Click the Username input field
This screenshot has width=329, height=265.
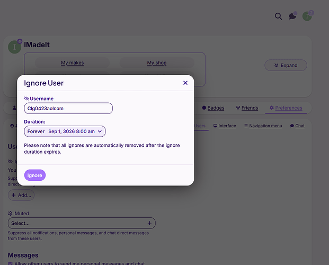pos(68,108)
